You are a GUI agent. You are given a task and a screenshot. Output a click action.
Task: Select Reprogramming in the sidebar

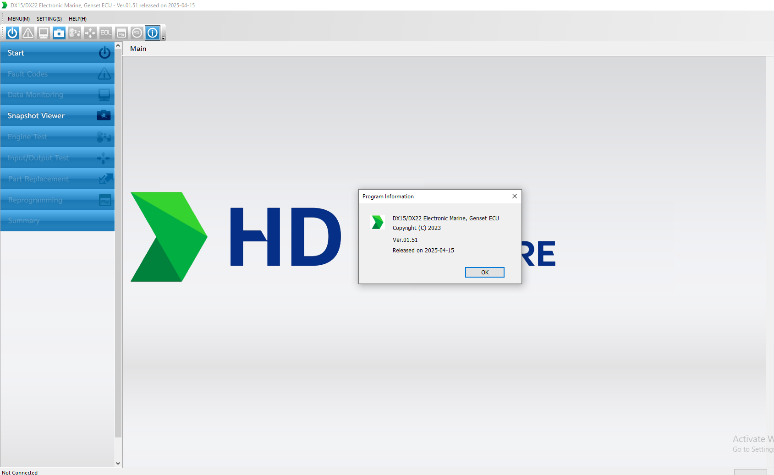(57, 200)
